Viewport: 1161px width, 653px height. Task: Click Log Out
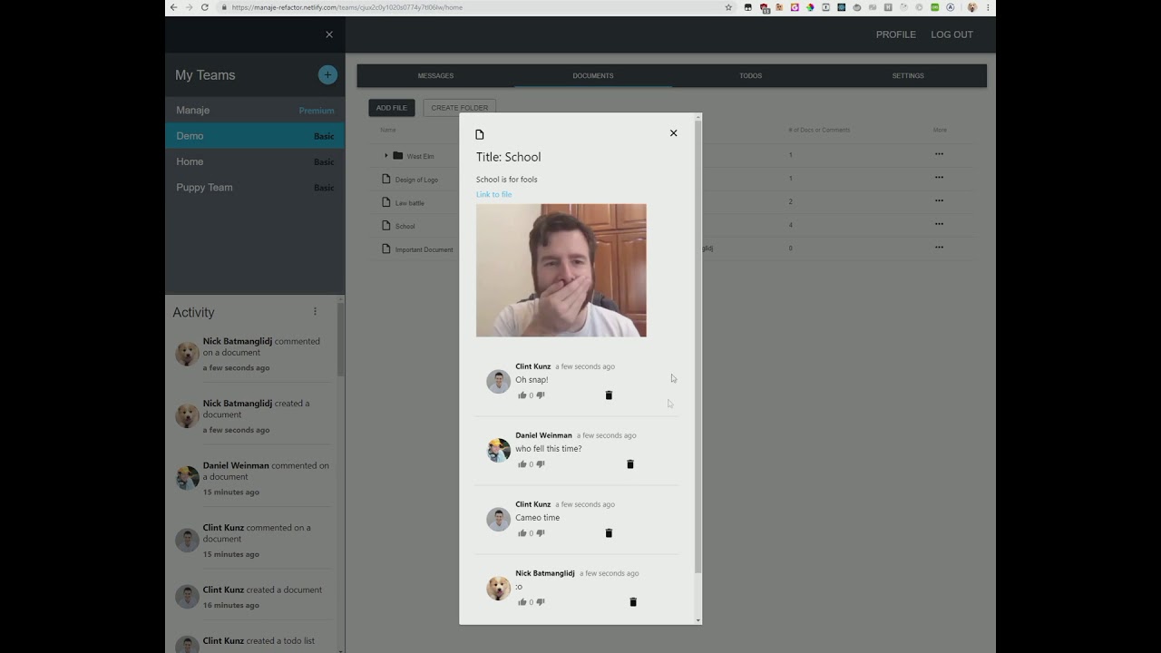pos(951,34)
